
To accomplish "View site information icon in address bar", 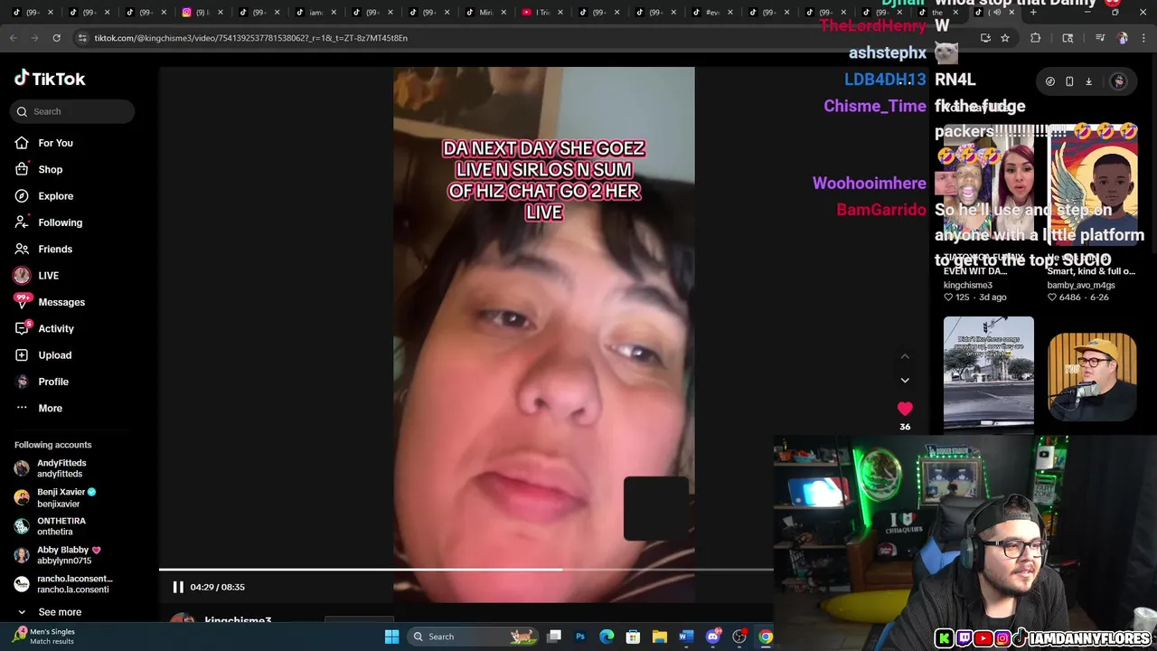I will click(82, 38).
